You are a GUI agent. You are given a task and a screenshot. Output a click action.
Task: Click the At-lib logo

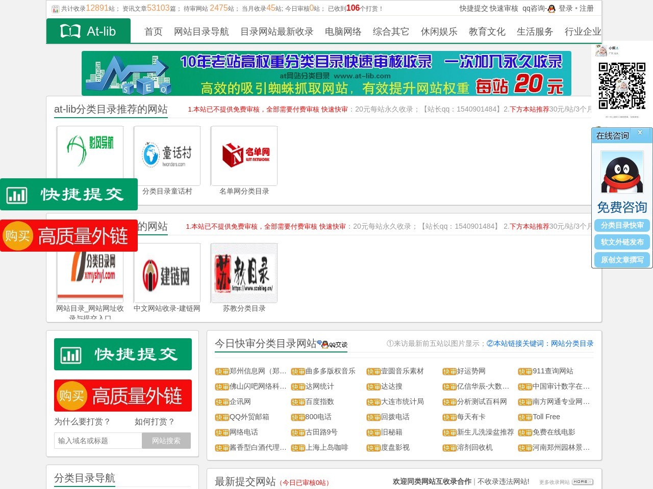coord(88,32)
